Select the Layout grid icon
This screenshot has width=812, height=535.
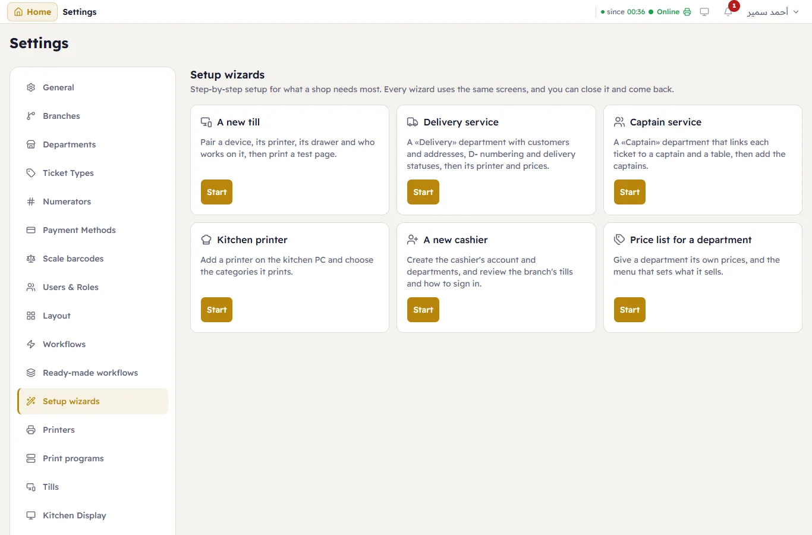coord(31,316)
